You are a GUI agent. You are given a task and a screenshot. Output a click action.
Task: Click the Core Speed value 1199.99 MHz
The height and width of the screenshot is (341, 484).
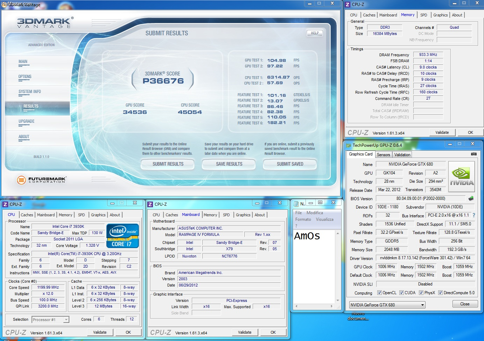(x=48, y=287)
